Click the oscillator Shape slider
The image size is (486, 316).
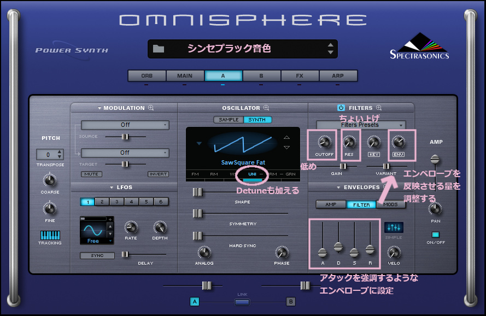[197, 192]
